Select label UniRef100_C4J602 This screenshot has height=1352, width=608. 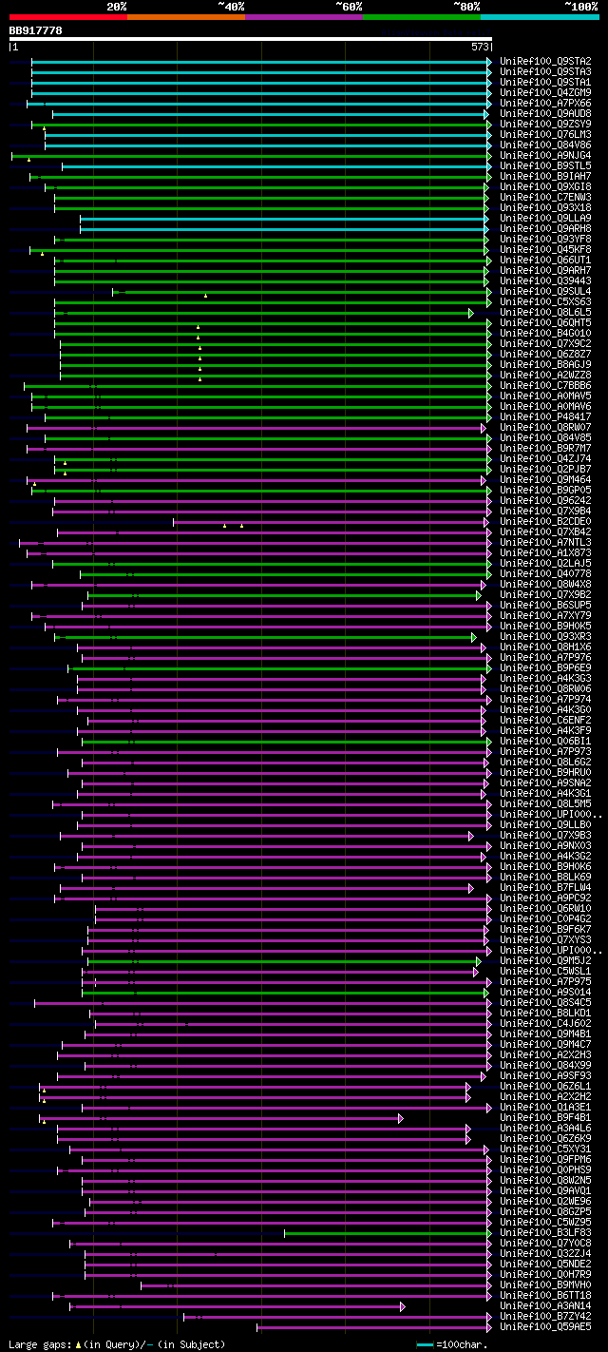(x=545, y=1024)
